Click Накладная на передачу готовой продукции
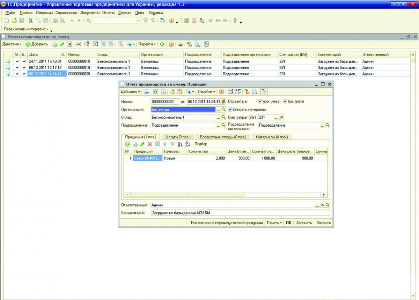The image size is (419, 300). pyautogui.click(x=227, y=223)
